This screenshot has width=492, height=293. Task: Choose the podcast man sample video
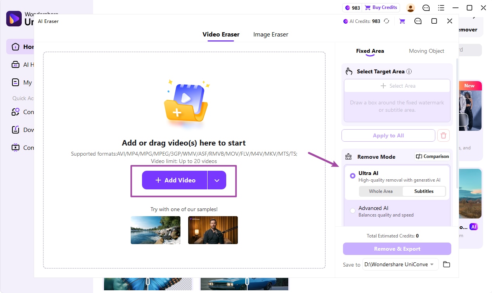(x=213, y=230)
